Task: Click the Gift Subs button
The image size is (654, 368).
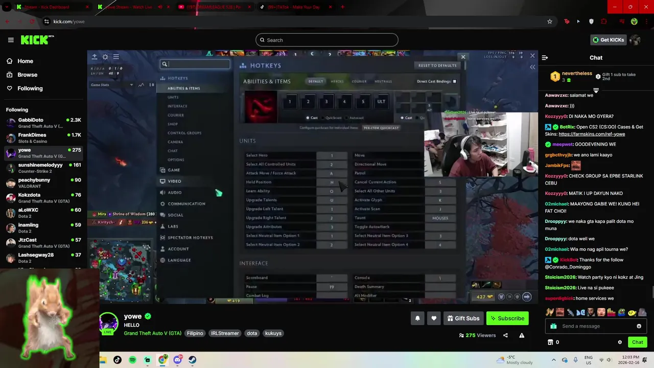Action: click(x=463, y=318)
